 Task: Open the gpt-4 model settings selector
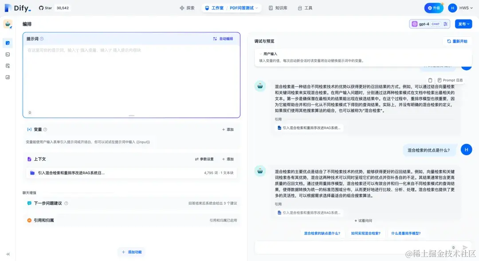(x=429, y=24)
